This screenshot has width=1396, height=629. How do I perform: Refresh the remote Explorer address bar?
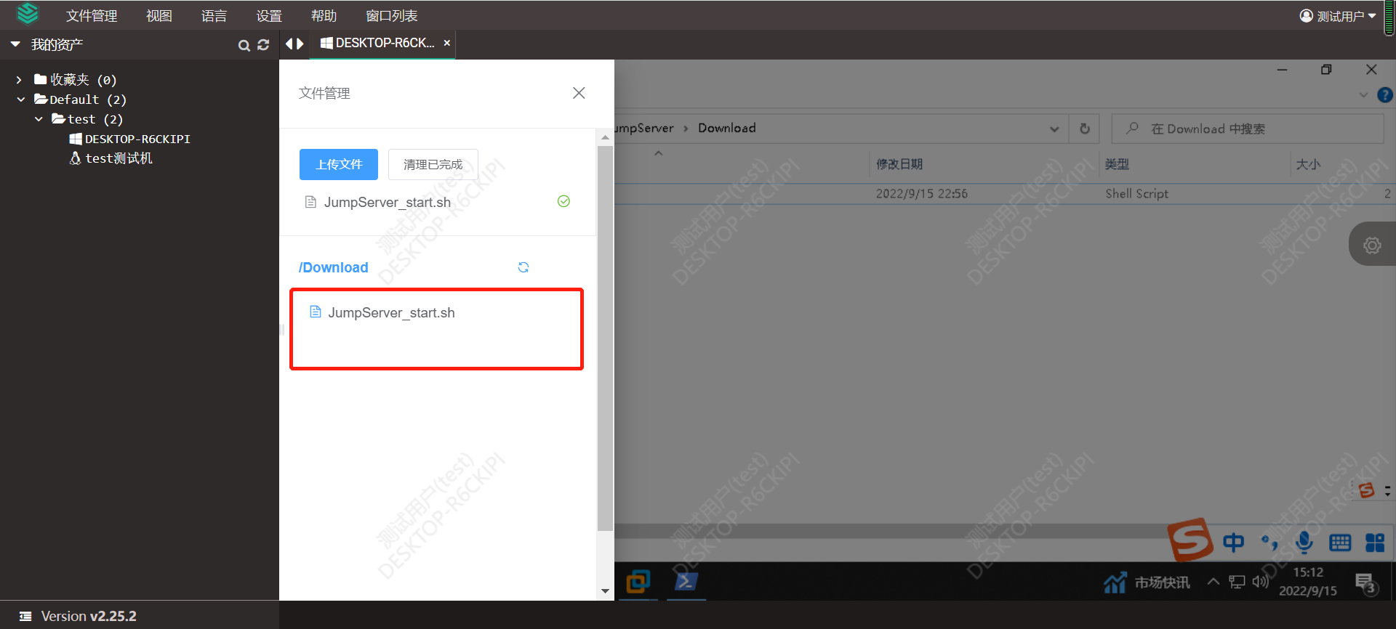coord(1085,129)
